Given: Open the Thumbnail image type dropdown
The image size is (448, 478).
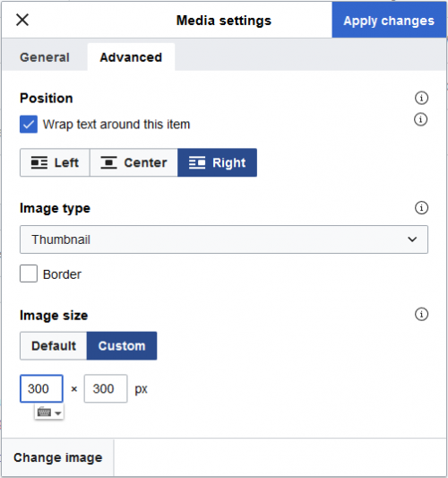Looking at the screenshot, I should click(x=224, y=239).
